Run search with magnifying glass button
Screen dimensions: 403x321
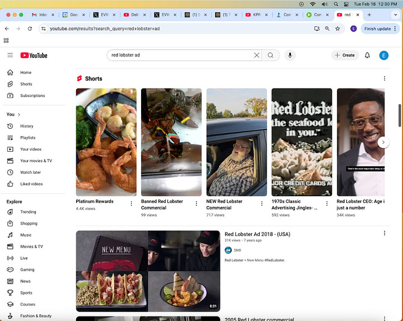click(x=270, y=55)
